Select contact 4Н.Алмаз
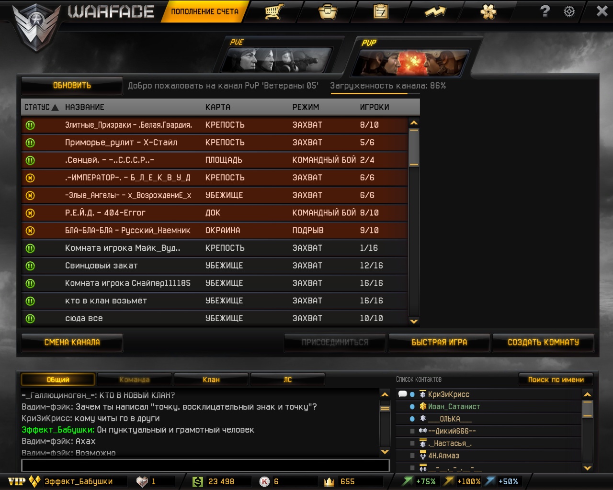The width and height of the screenshot is (613, 490). tap(488, 456)
